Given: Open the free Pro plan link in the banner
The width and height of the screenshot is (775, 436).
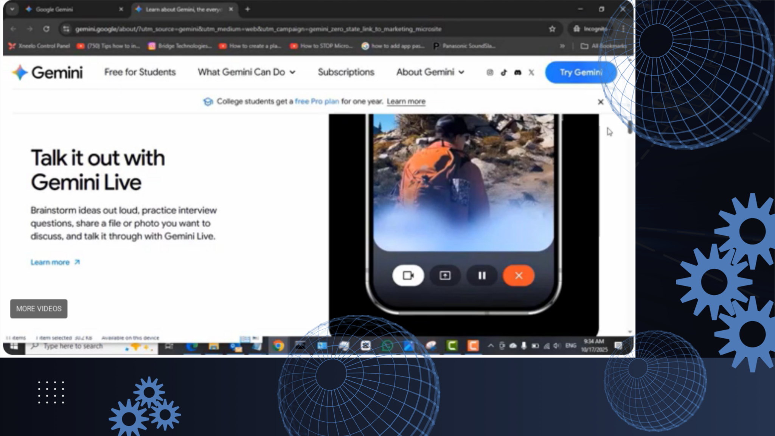Looking at the screenshot, I should (317, 101).
